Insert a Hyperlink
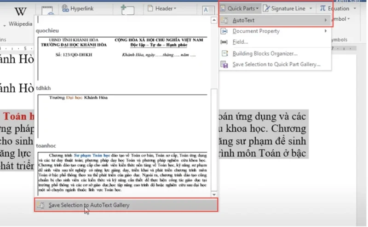 (78, 8)
